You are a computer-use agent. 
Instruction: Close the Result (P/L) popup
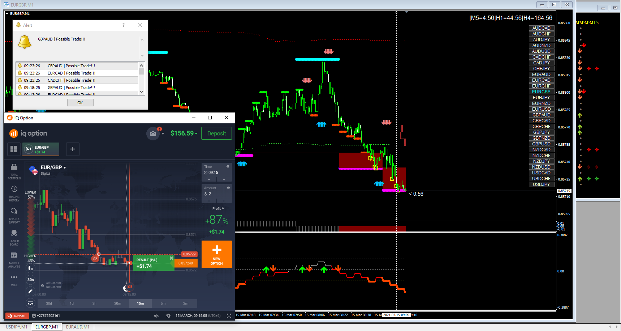pyautogui.click(x=171, y=258)
